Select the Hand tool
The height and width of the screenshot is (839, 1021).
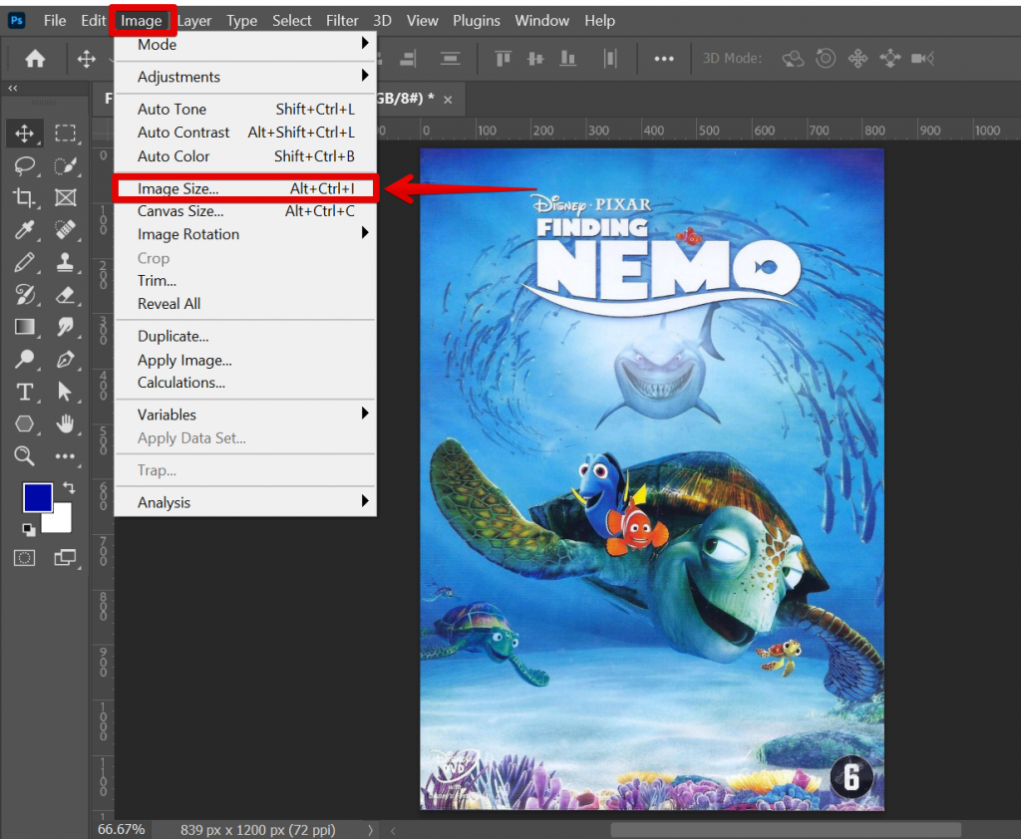click(66, 423)
